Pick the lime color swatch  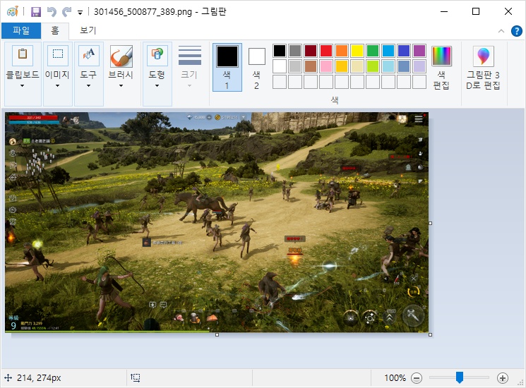(373, 66)
